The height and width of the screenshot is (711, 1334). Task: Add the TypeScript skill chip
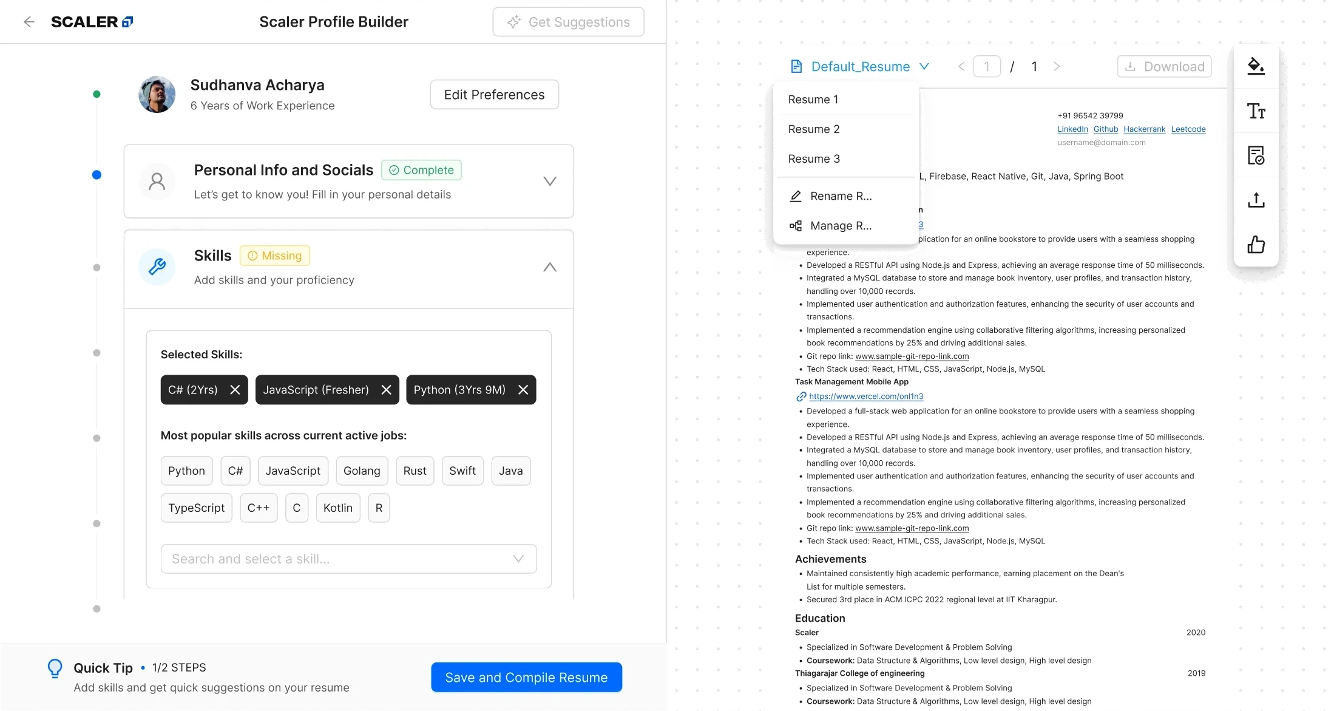(197, 508)
